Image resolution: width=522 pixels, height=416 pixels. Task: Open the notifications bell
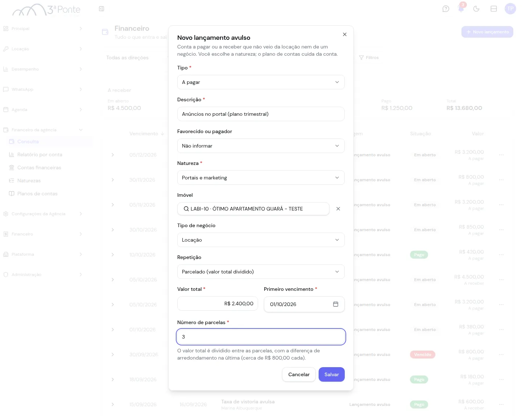tap(461, 9)
